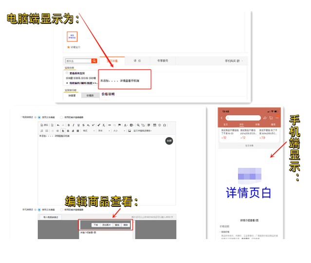The height and width of the screenshot is (263, 311).
Task: Click the undo arrow in the editor toolbar
Action: point(58,125)
